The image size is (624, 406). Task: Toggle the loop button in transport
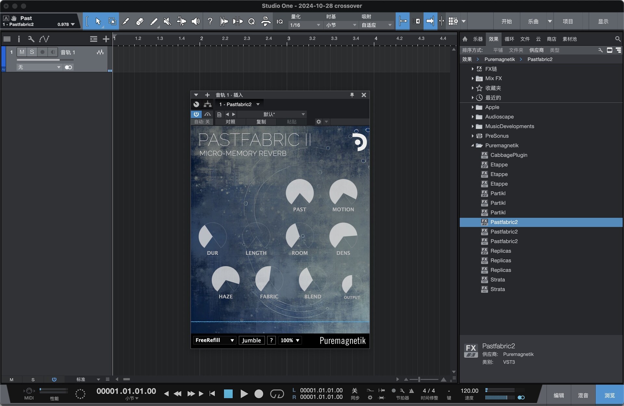(x=277, y=394)
